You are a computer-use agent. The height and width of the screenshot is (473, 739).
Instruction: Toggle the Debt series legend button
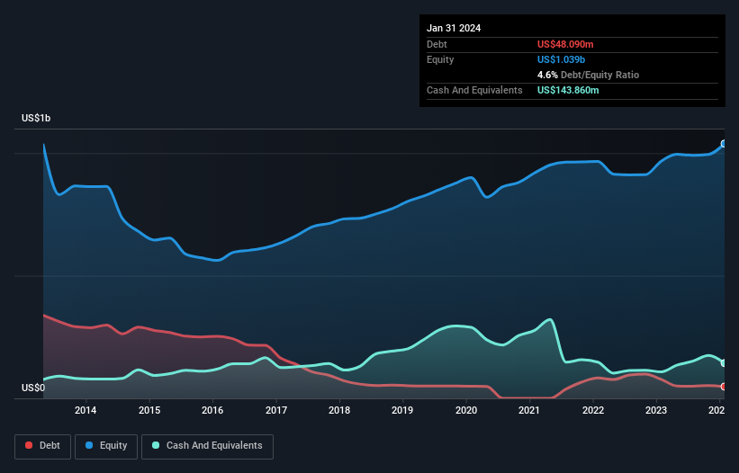43,446
